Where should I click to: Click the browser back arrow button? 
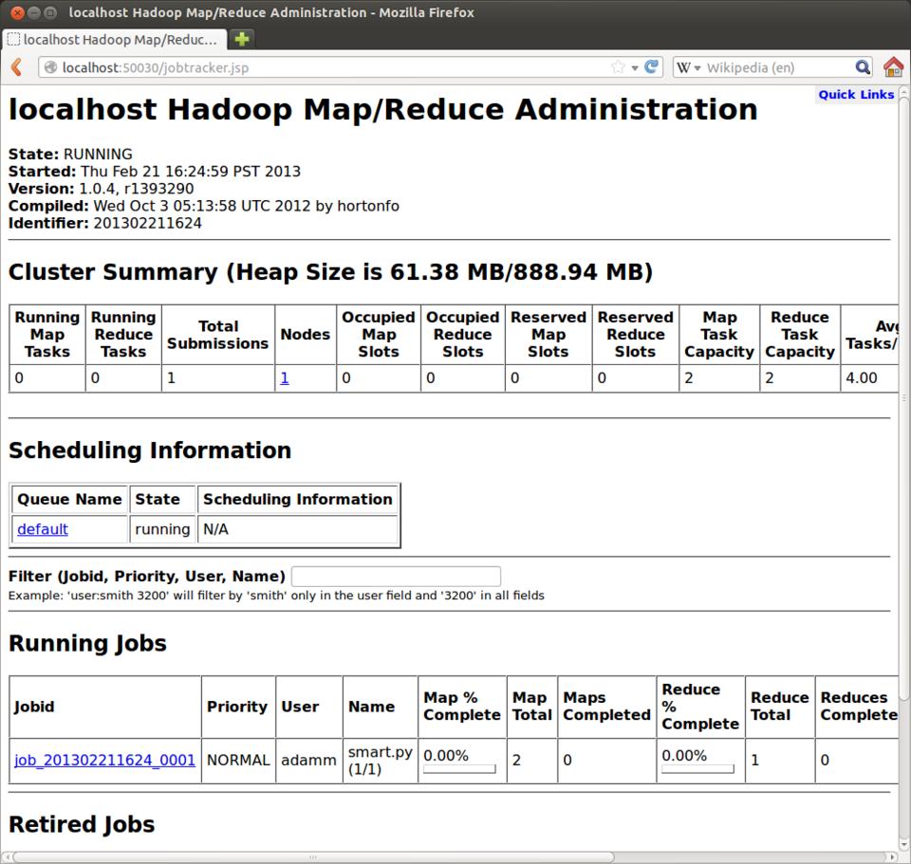click(16, 67)
